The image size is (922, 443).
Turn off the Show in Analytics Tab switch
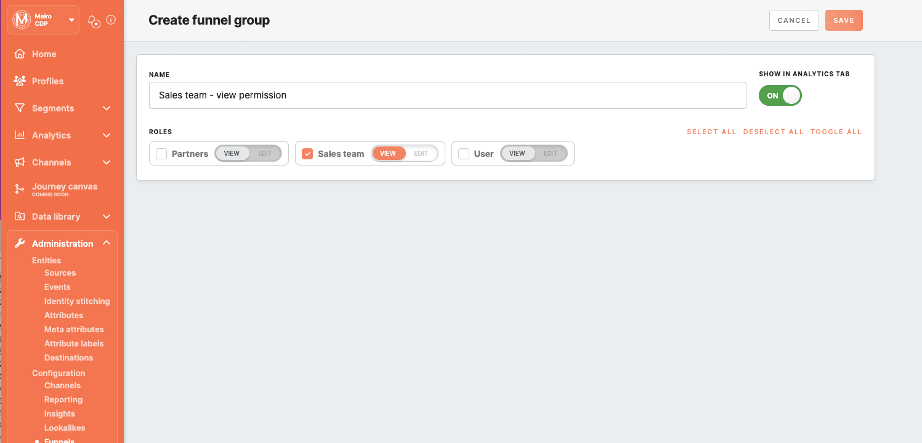[x=780, y=95]
